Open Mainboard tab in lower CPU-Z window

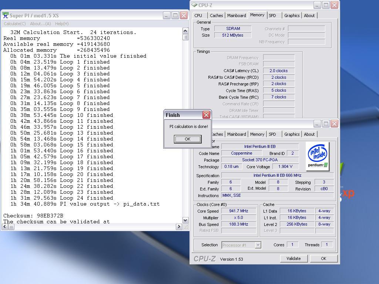(x=237, y=134)
